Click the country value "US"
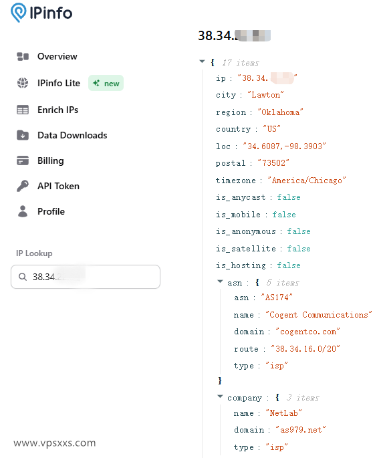Viewport: 379px width, 458px height. pyautogui.click(x=271, y=129)
